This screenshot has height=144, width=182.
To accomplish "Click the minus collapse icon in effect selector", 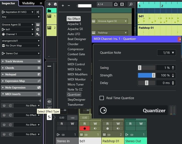I will click(x=69, y=6).
